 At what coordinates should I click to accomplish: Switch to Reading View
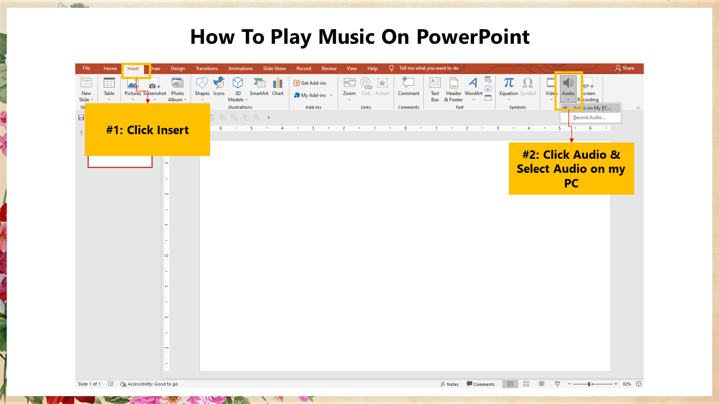(x=541, y=384)
